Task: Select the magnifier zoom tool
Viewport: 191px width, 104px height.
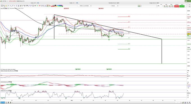Action: 4,6
